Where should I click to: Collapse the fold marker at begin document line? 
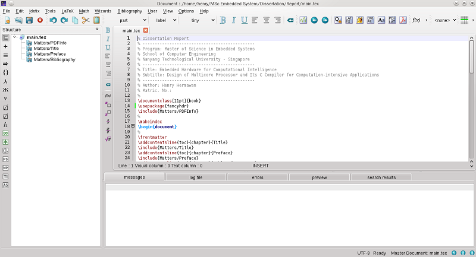(x=133, y=126)
